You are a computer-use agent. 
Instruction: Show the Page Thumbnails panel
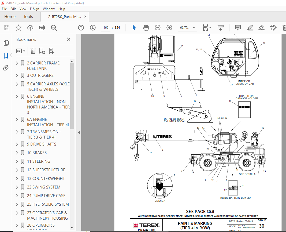[6, 43]
